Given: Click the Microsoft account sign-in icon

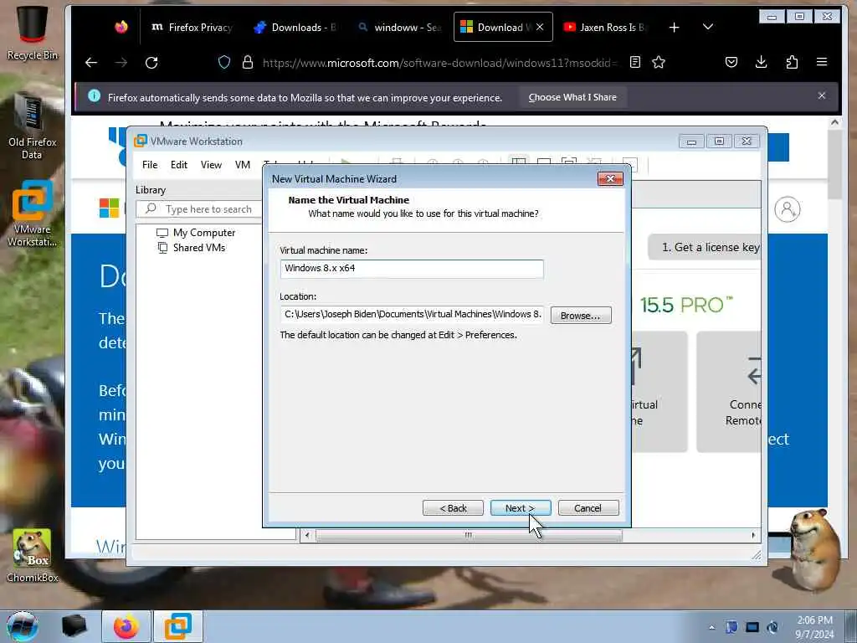Looking at the screenshot, I should [787, 208].
